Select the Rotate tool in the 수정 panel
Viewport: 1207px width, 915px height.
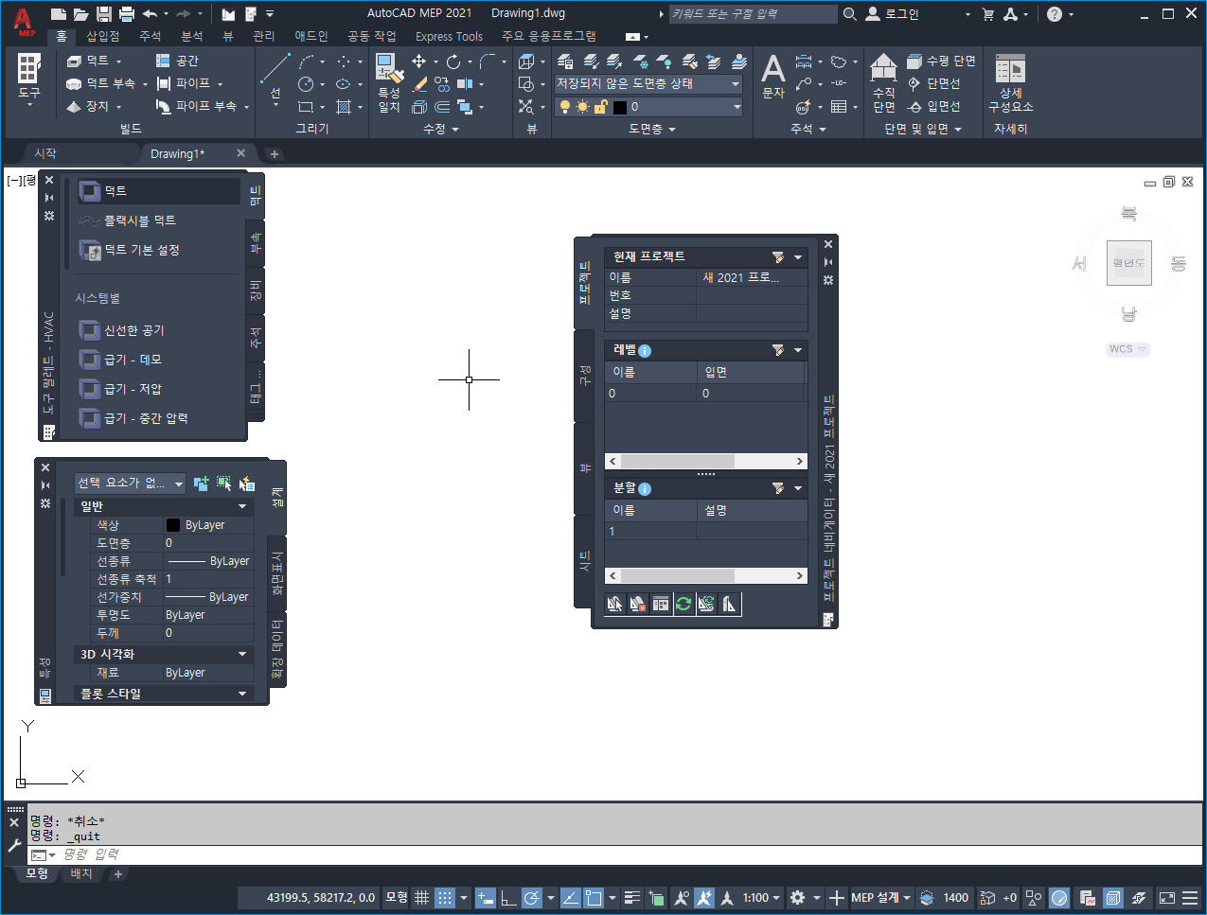point(453,62)
